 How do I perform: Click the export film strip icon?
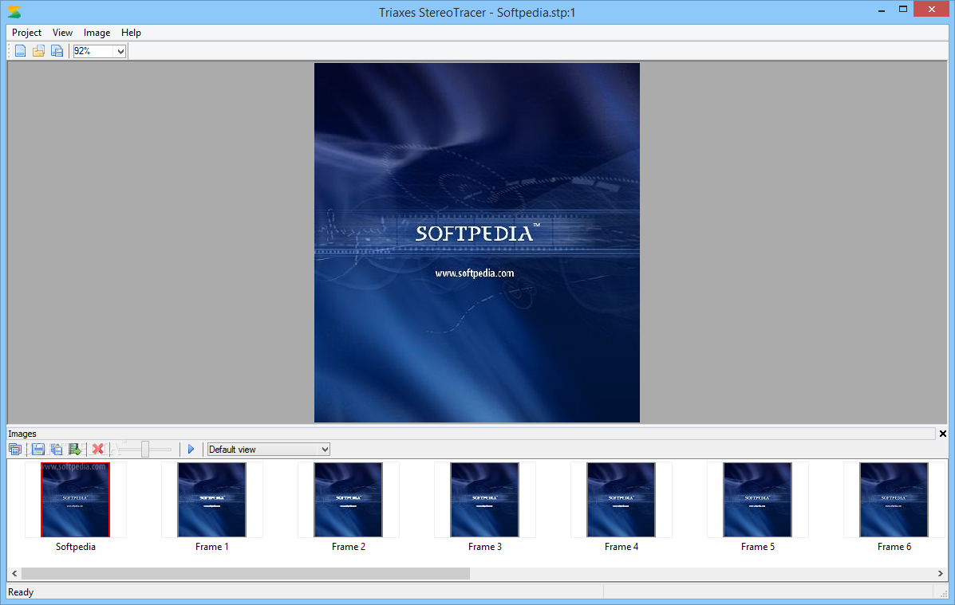74,450
